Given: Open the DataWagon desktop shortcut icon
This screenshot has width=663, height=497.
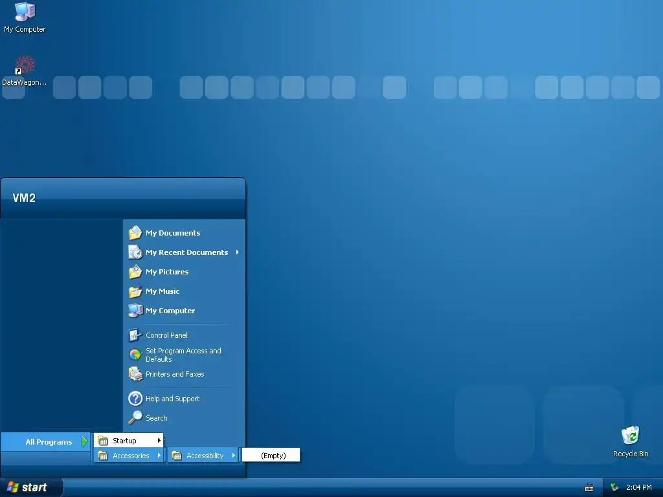Looking at the screenshot, I should [x=25, y=65].
